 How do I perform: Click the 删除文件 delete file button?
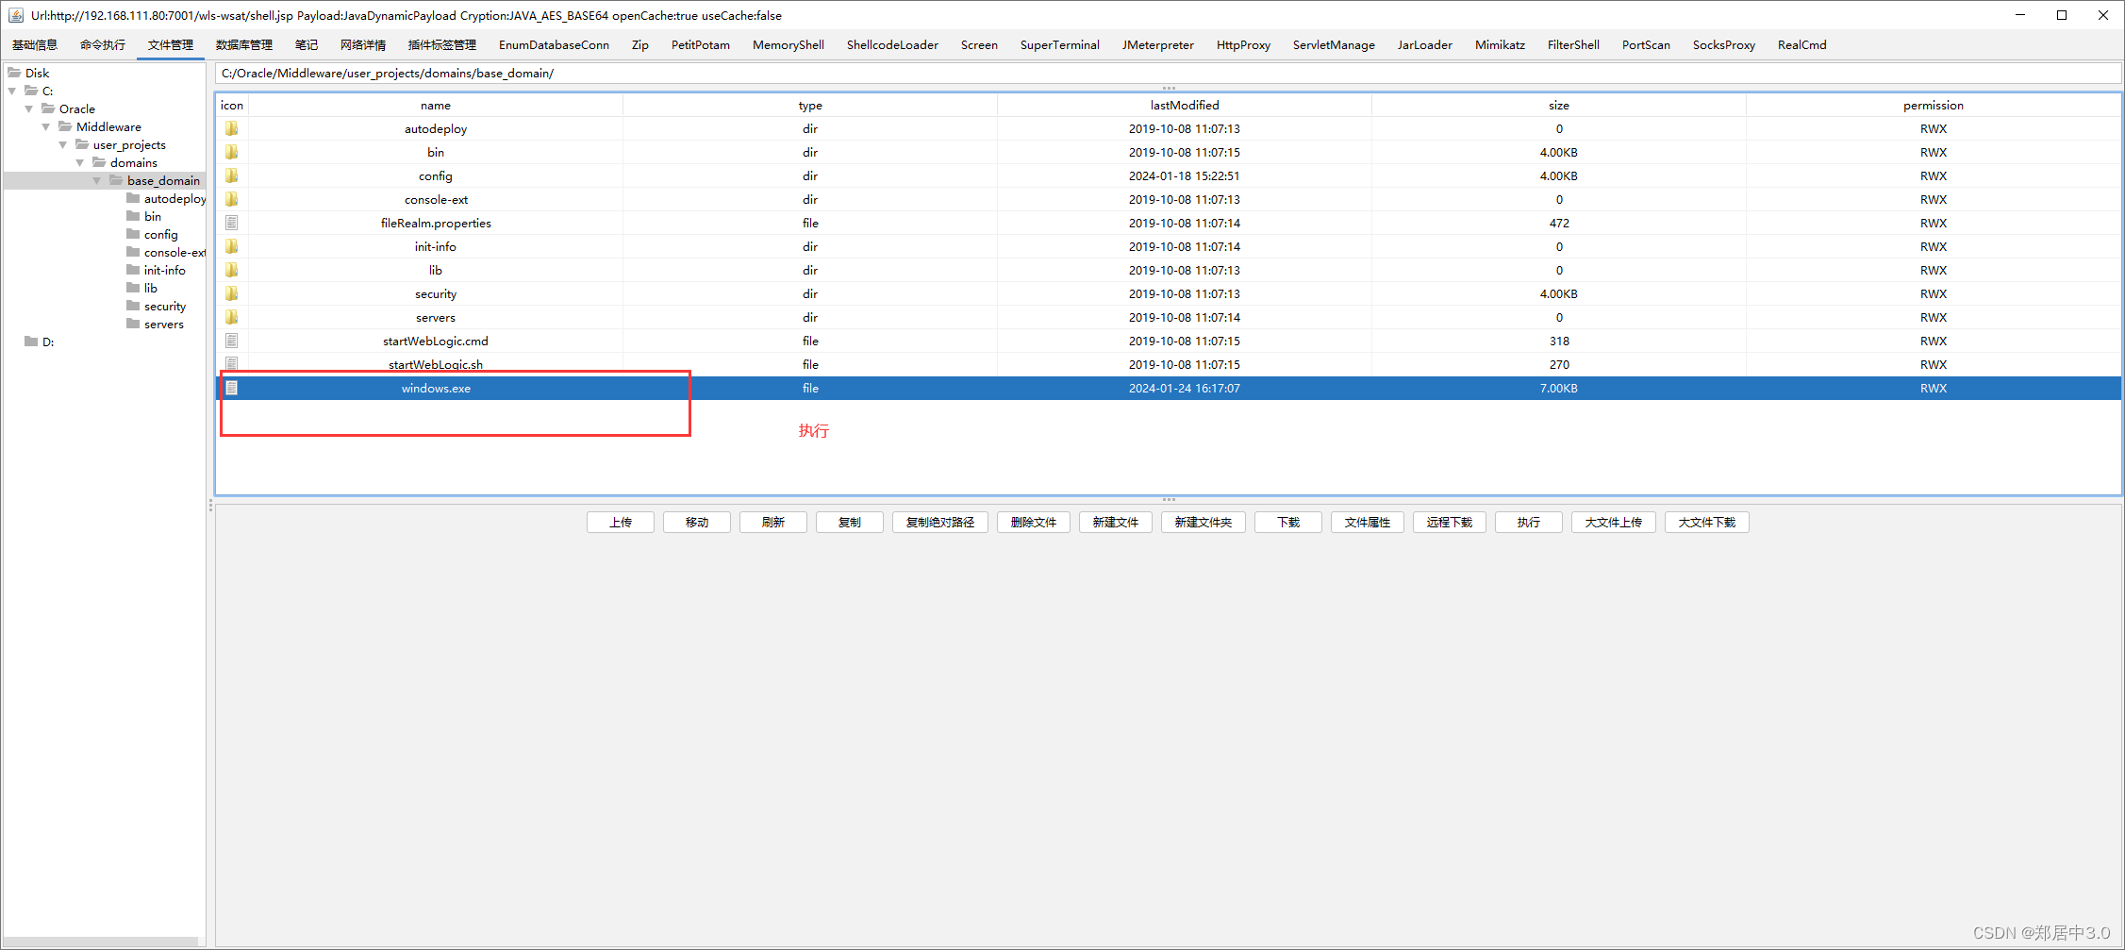tap(1034, 523)
